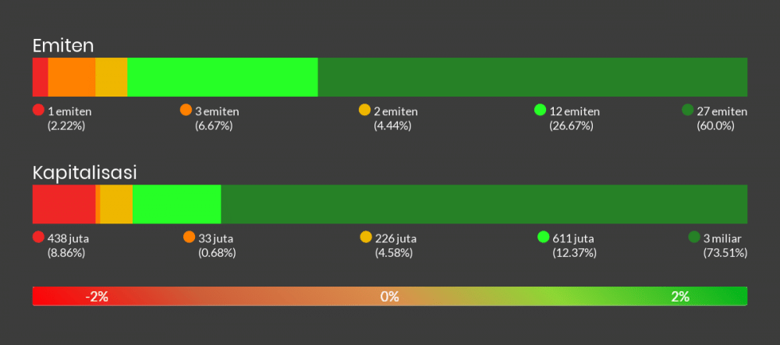Image resolution: width=780 pixels, height=345 pixels.
Task: Click the dark green dot beside 3 miliar
Action: click(x=694, y=237)
